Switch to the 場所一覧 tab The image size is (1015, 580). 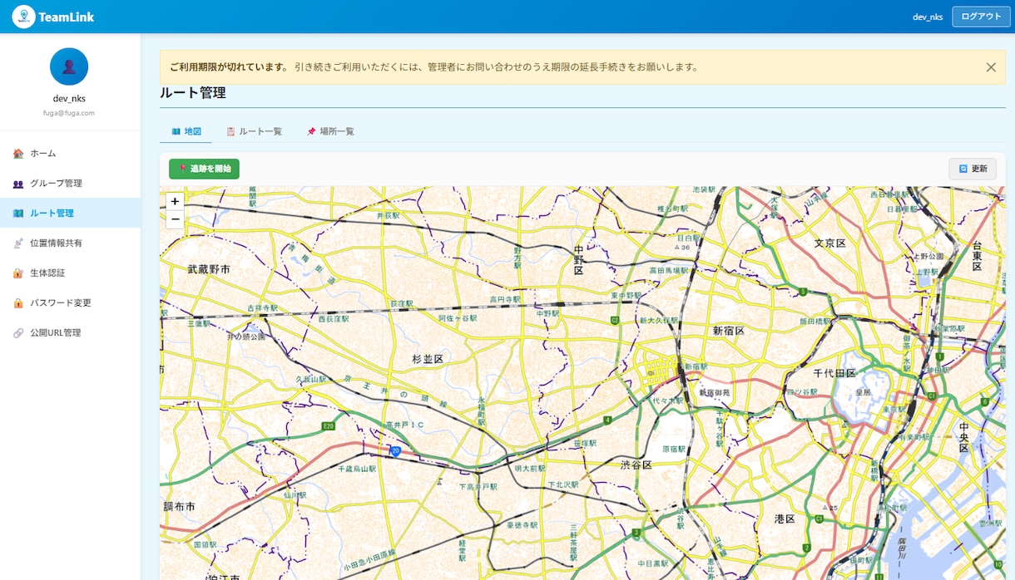pos(330,131)
